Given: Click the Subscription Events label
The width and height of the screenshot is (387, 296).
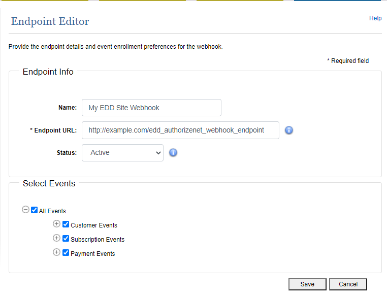Looking at the screenshot, I should (98, 240).
